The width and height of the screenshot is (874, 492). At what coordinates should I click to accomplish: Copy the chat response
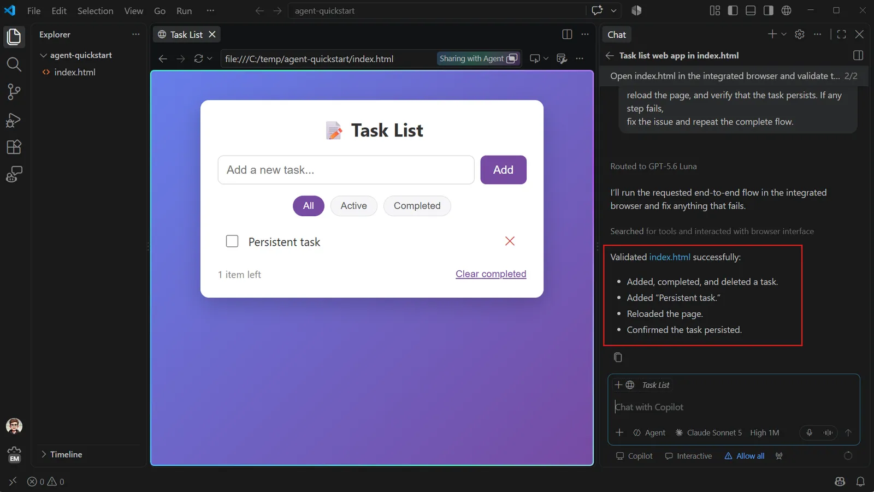pos(618,357)
